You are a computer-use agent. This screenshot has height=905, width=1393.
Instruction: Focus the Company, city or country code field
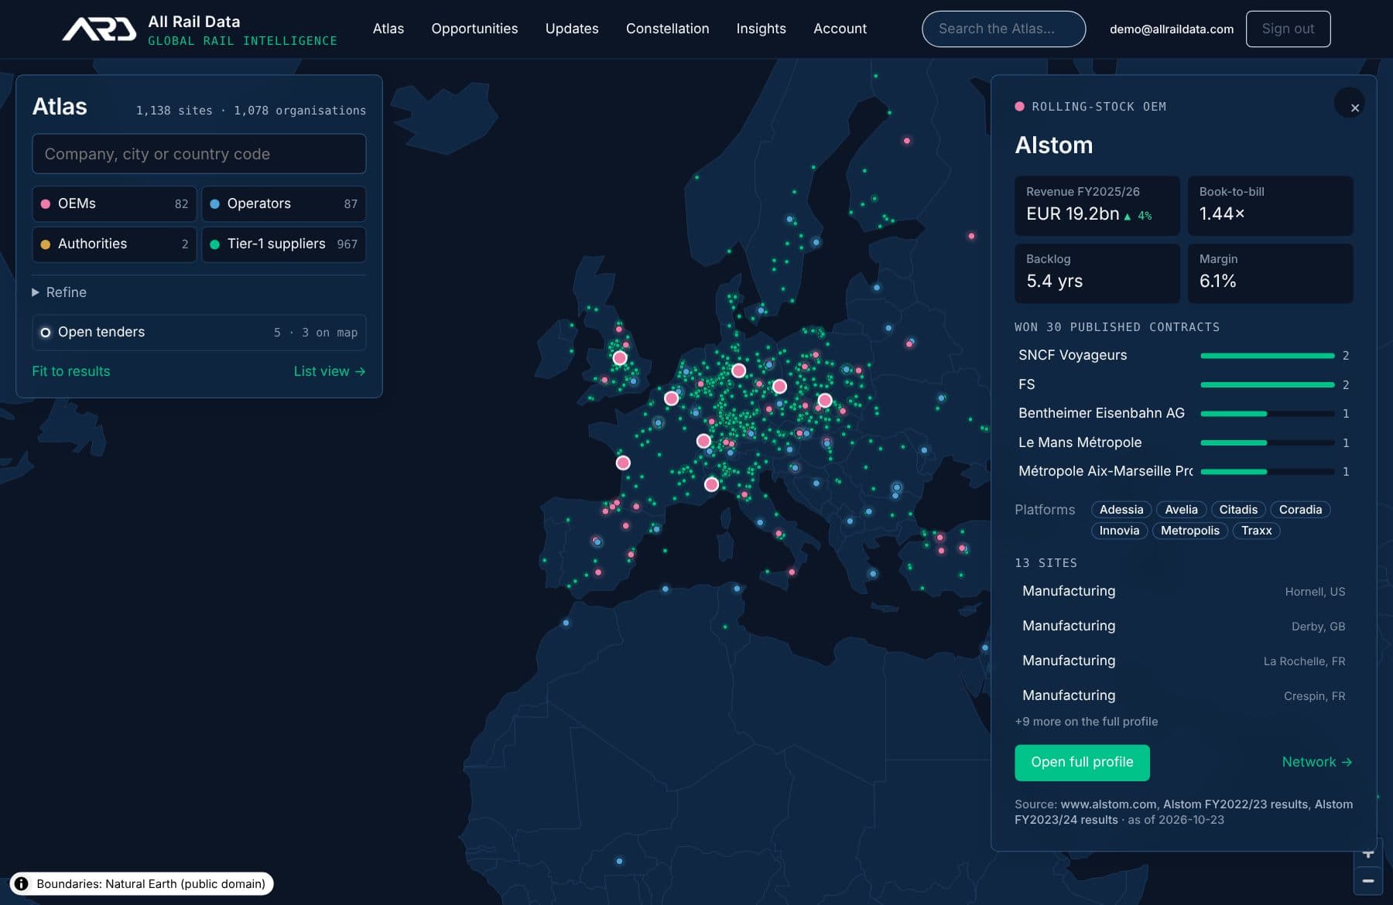tap(199, 154)
